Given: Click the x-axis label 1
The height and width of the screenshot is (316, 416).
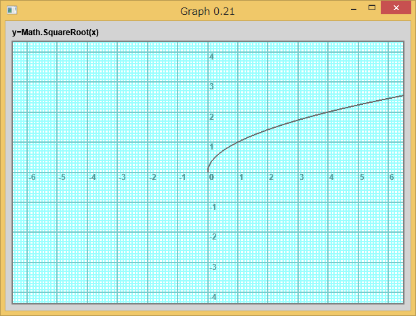Looking at the screenshot, I should click(x=241, y=177).
